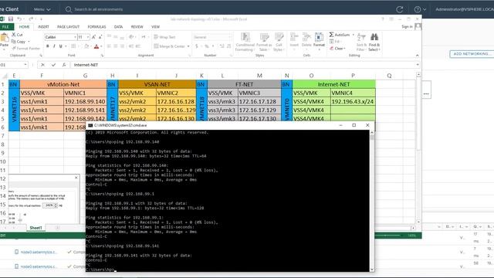Toggle Bold formatting

(x=48, y=46)
